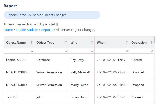Focus the Who filter input

[81, 51]
